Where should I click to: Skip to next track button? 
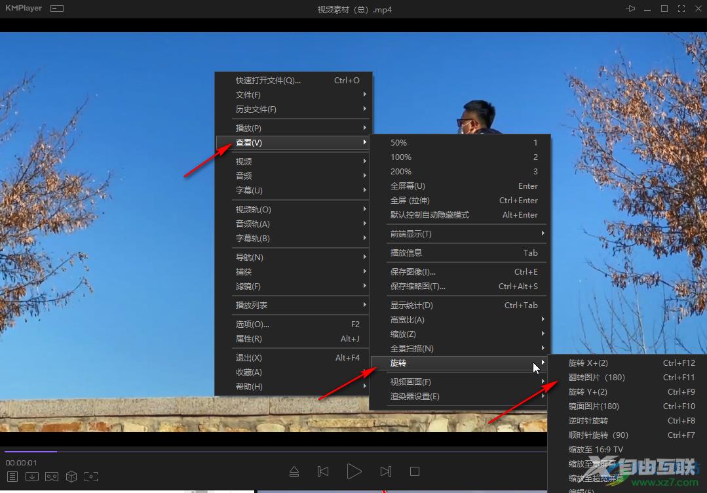[386, 472]
